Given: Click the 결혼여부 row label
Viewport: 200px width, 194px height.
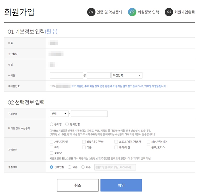Looking at the screenshot, I should pos(13,167).
